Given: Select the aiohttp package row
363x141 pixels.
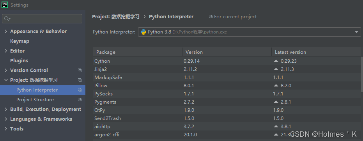Looking at the screenshot, I should click(227, 127).
